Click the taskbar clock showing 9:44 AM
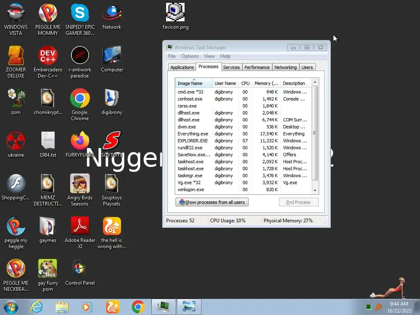The height and width of the screenshot is (315, 420). tap(399, 307)
